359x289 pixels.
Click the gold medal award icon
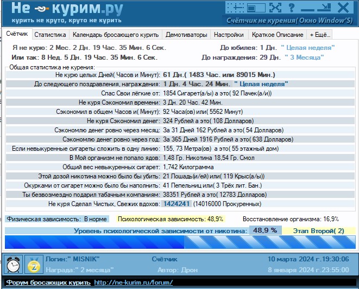(x=34, y=266)
